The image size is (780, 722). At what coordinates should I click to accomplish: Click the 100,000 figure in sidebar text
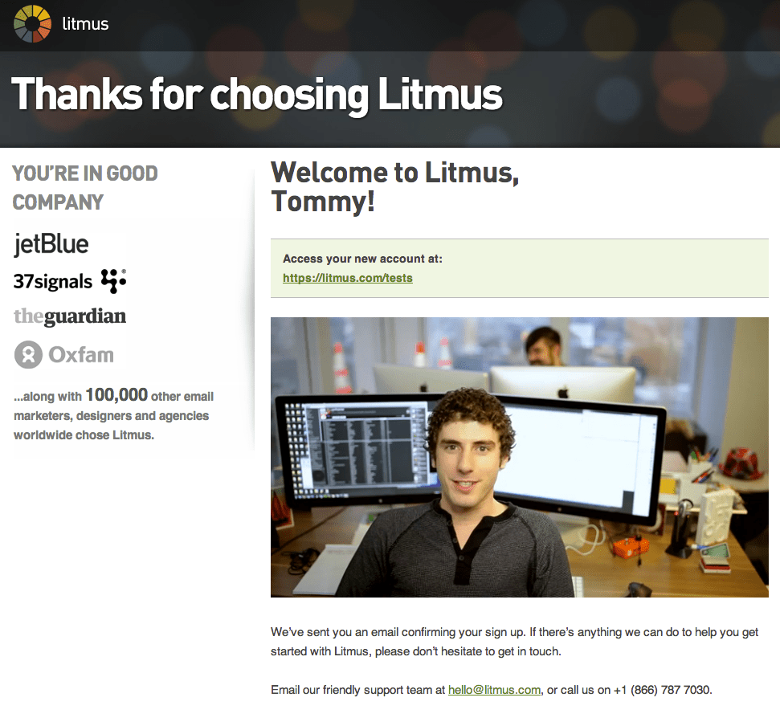click(x=117, y=395)
